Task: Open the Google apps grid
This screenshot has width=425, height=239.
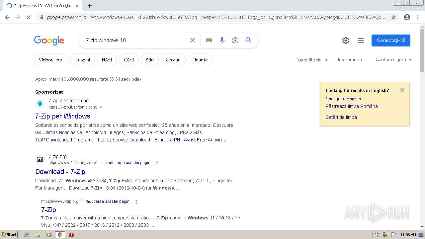Action: point(361,40)
